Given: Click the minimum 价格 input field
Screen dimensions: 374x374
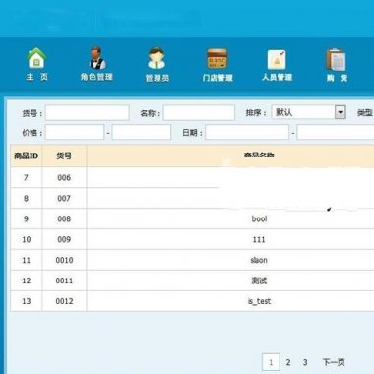Looking at the screenshot, I should click(75, 132).
